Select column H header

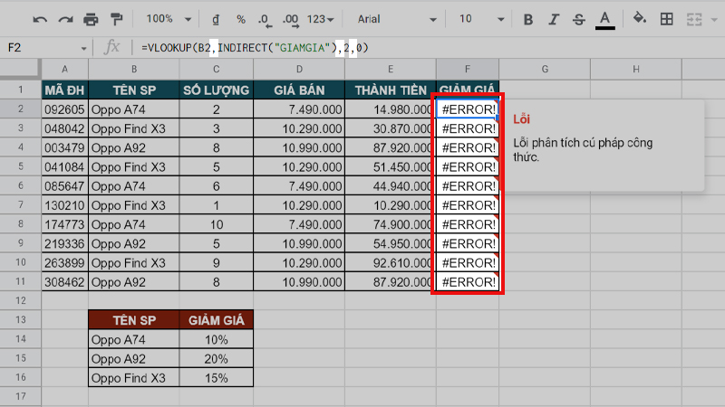pyautogui.click(x=636, y=70)
